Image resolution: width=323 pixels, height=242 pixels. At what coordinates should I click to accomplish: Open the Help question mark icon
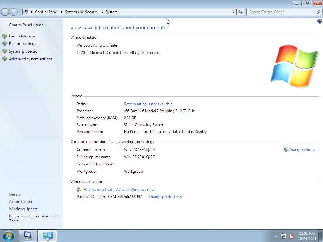click(x=320, y=21)
